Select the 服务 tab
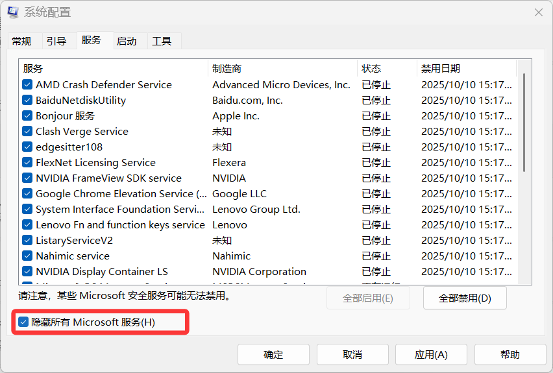The height and width of the screenshot is (373, 553). (x=92, y=40)
